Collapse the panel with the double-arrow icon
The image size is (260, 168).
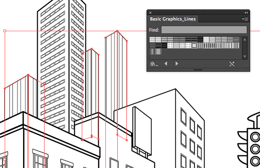click(246, 13)
